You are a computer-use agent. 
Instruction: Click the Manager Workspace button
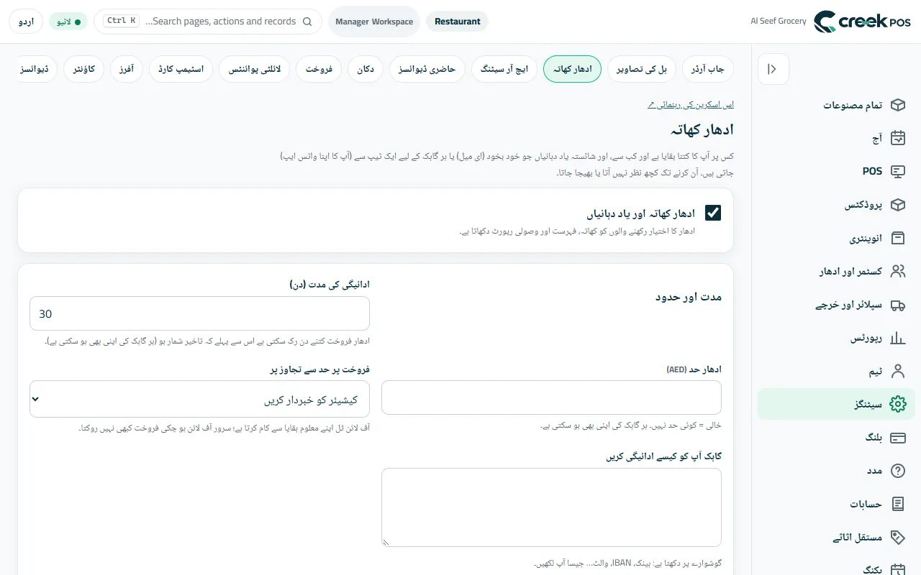374,22
